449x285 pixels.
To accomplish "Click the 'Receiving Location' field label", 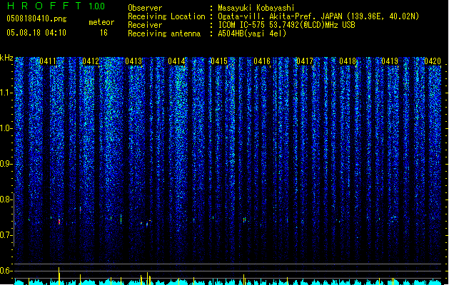I will click(x=166, y=16).
